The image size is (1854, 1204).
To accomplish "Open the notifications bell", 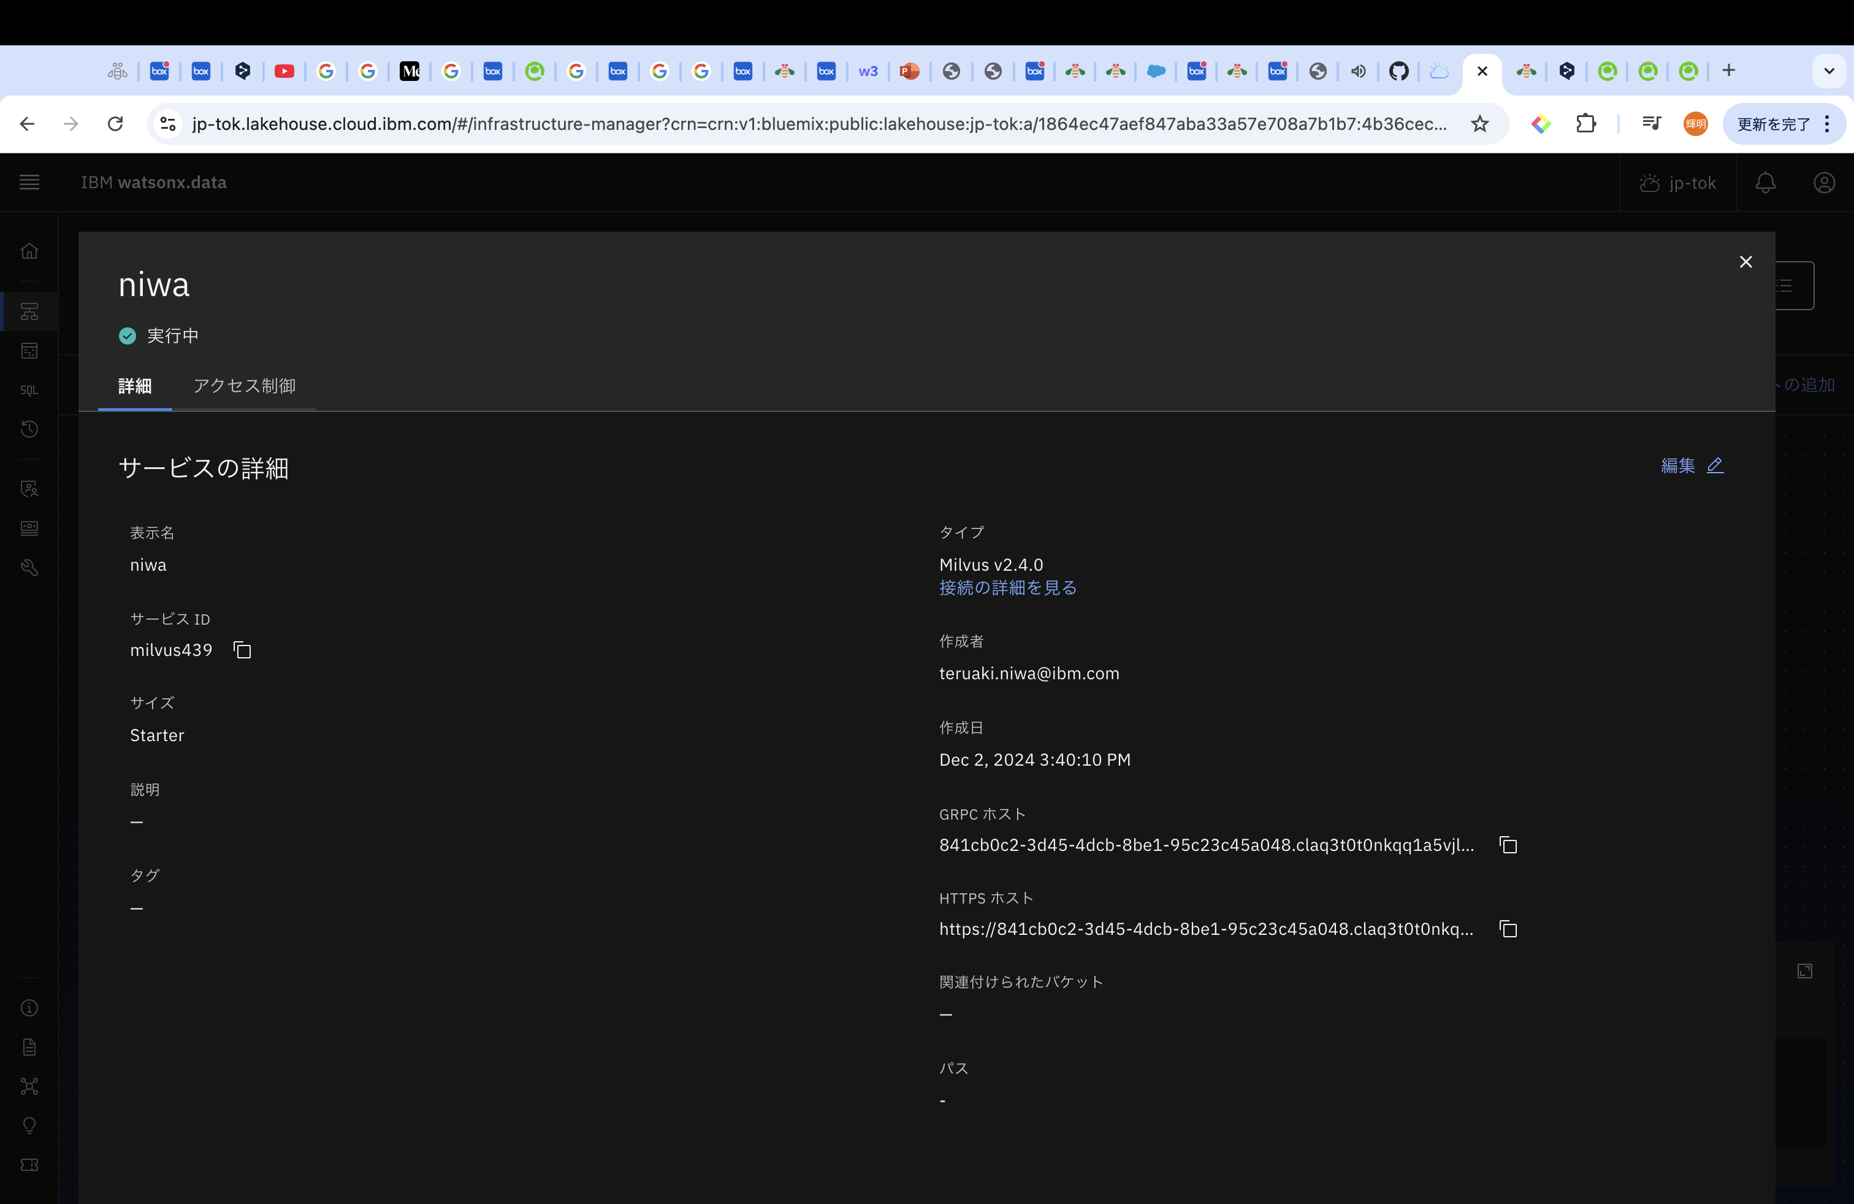I will click(1765, 183).
